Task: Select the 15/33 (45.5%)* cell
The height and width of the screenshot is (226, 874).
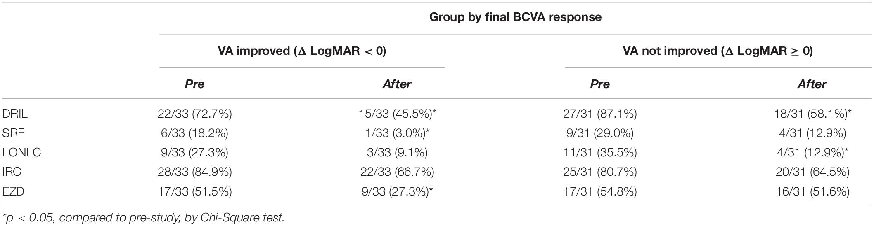Action: 397,114
